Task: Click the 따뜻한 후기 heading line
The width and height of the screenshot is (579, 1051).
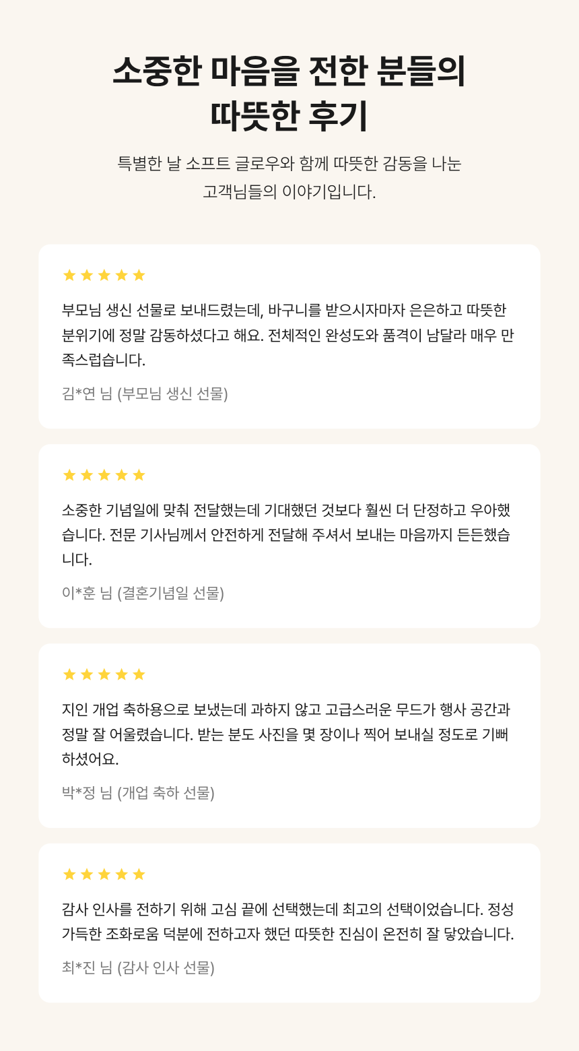Action: click(x=289, y=116)
